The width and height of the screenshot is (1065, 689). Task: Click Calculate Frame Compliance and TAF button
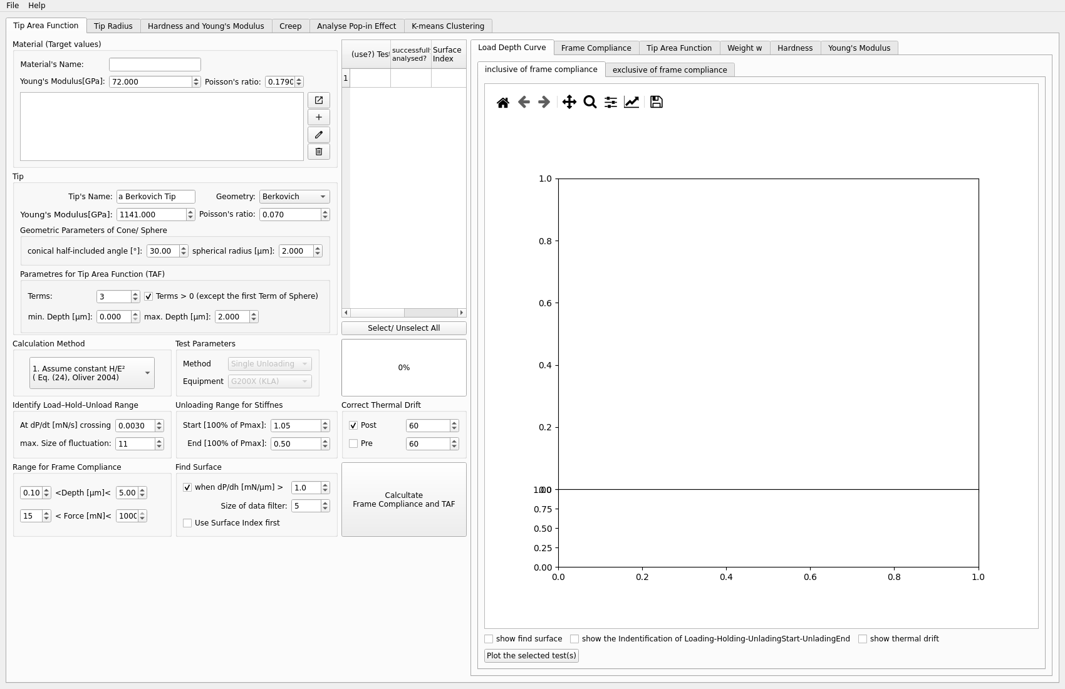[x=403, y=500]
